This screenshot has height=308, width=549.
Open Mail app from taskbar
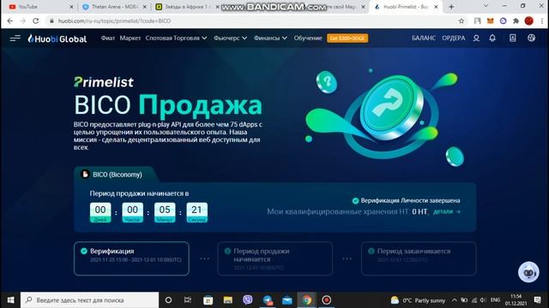pos(287,300)
